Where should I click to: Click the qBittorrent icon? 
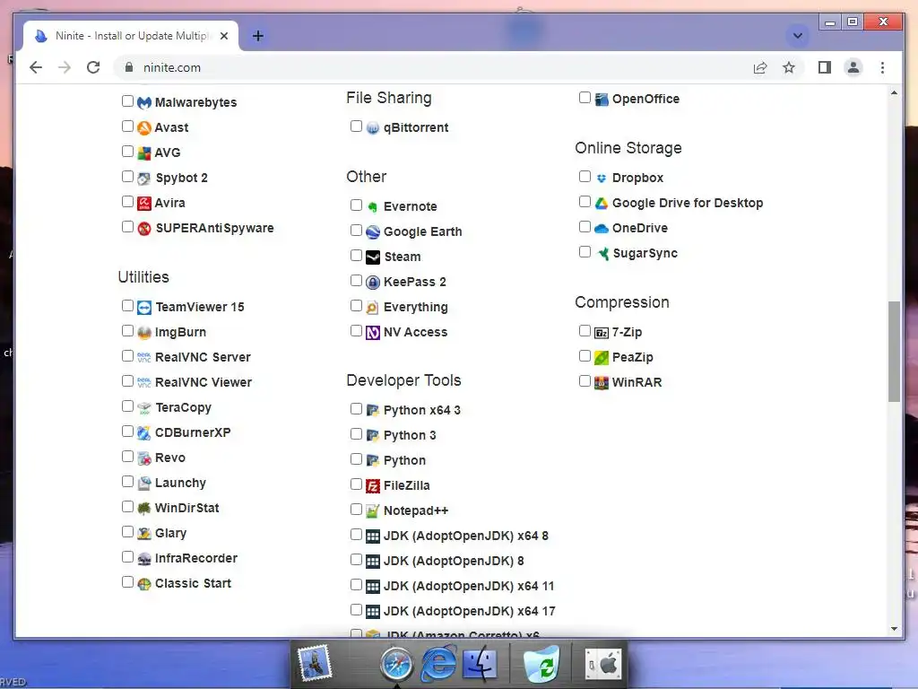(x=373, y=127)
